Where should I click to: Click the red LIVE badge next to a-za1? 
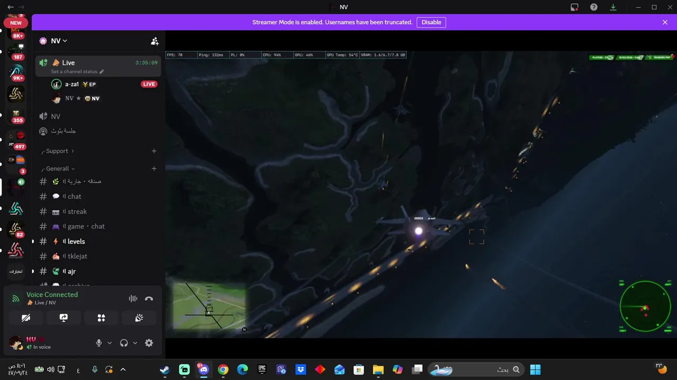[149, 84]
